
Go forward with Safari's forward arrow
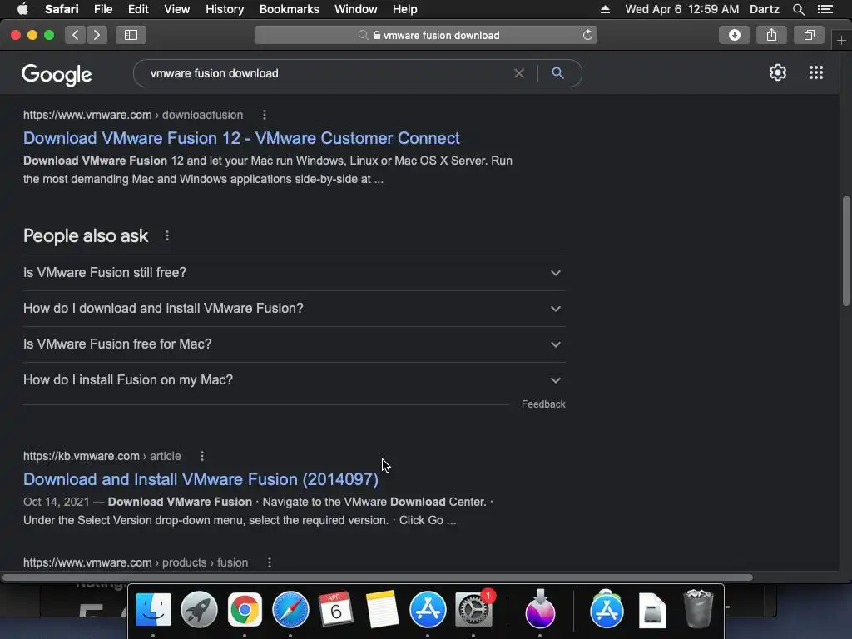[x=97, y=35]
